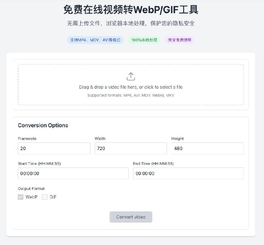
Task: Click the upload arrow icon
Action: pyautogui.click(x=131, y=76)
